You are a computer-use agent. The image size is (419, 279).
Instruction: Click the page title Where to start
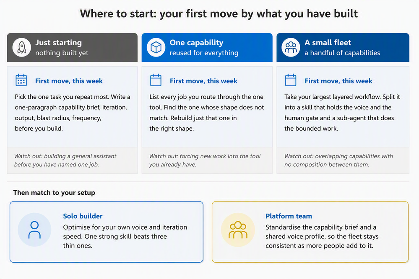click(x=219, y=14)
